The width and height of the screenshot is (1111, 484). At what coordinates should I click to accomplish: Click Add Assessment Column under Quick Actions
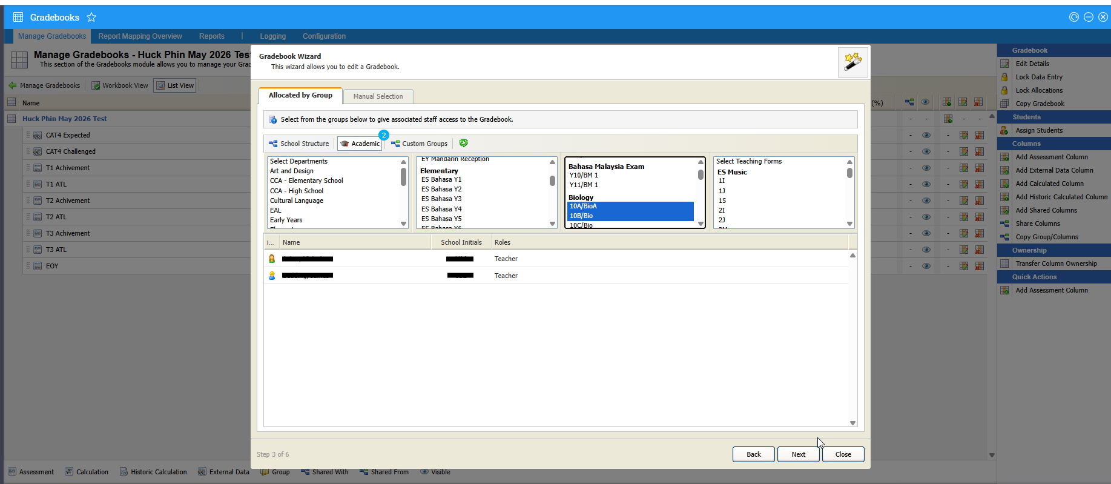point(1052,290)
